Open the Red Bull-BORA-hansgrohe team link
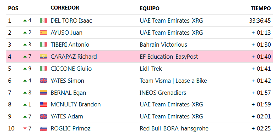 point(174,129)
